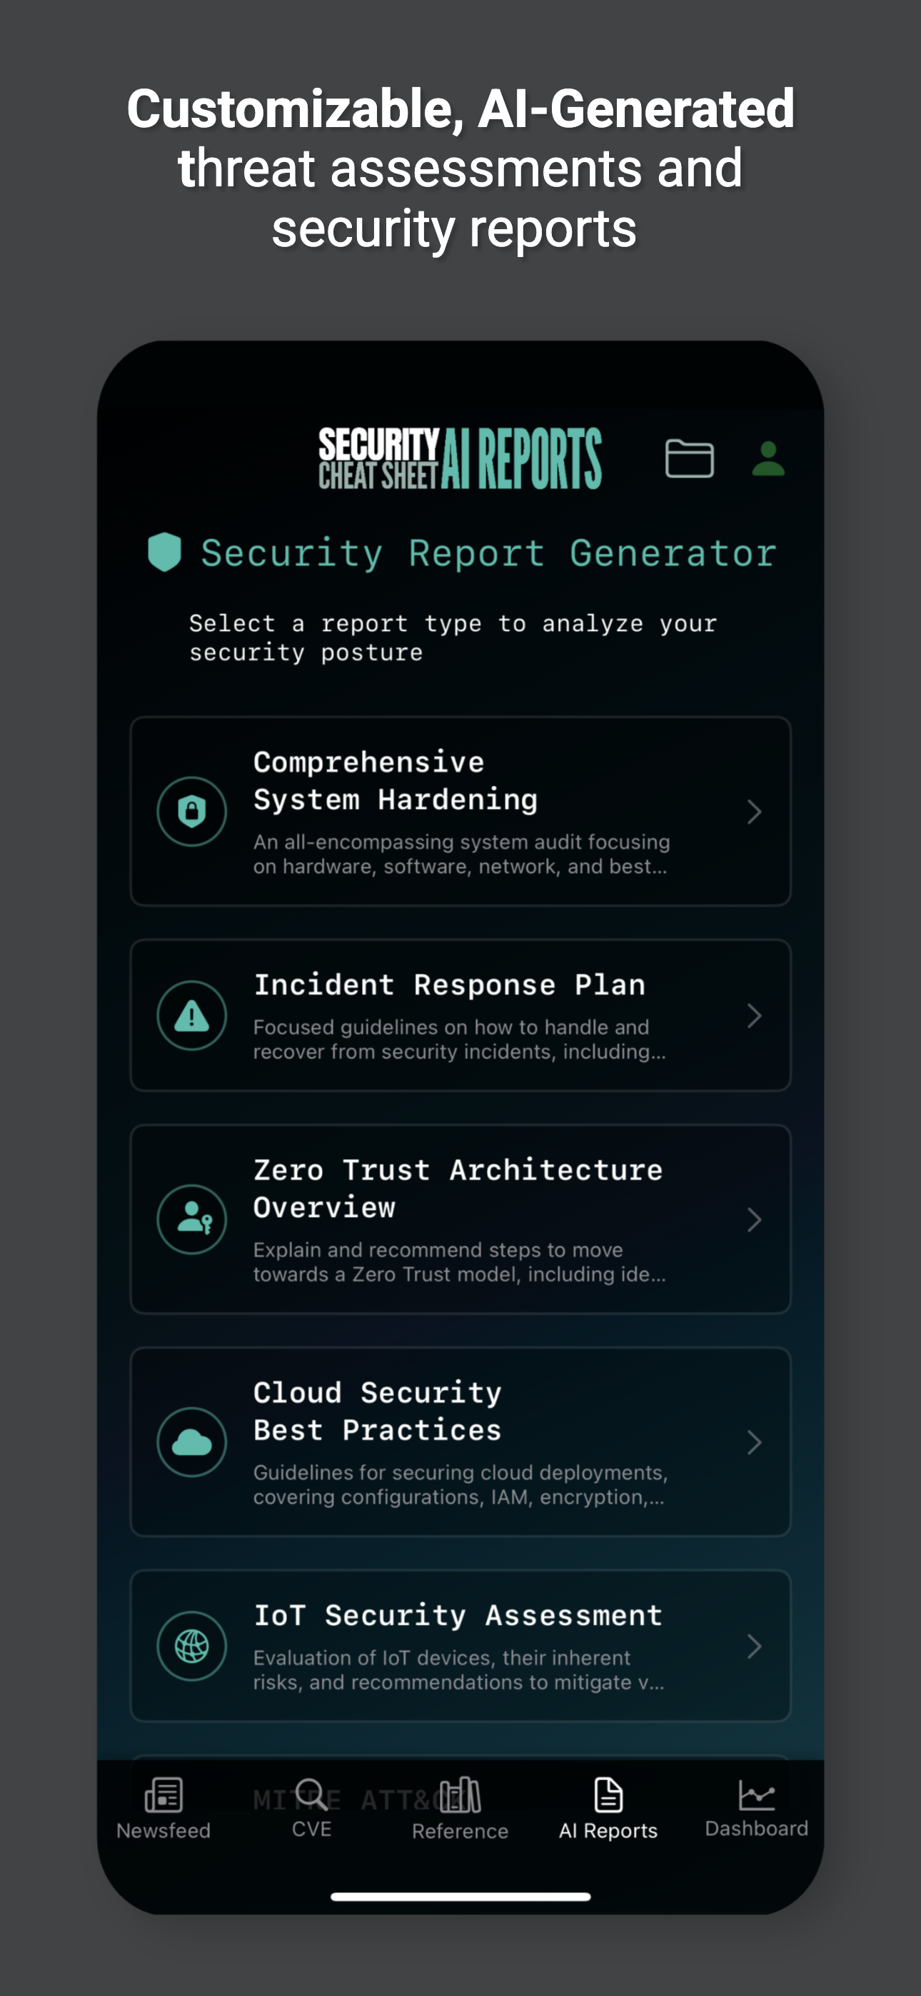Select the AI Reports tab
The width and height of the screenshot is (921, 1996).
point(608,1809)
